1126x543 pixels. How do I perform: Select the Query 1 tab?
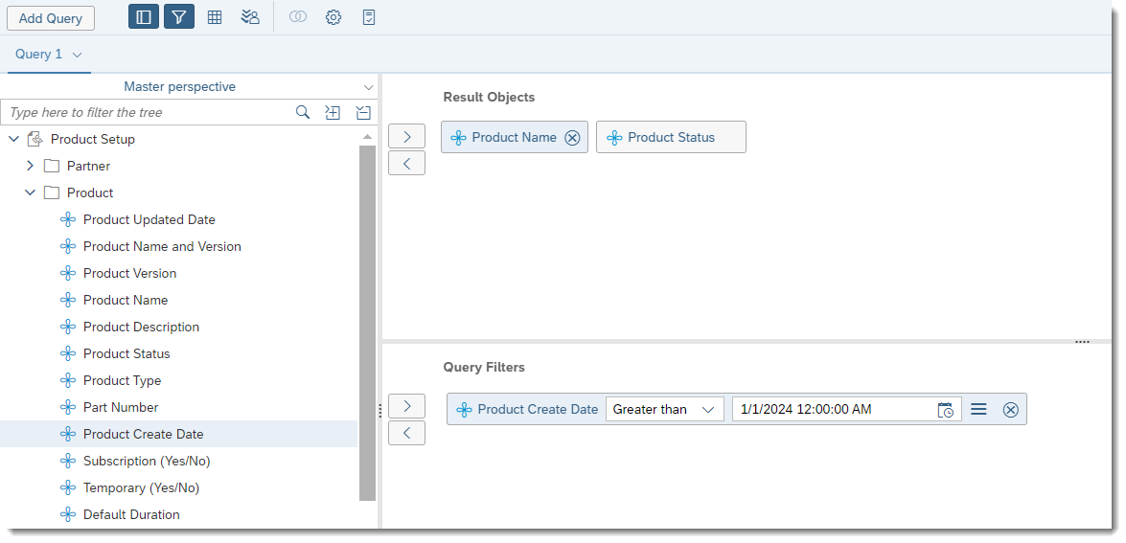[39, 55]
